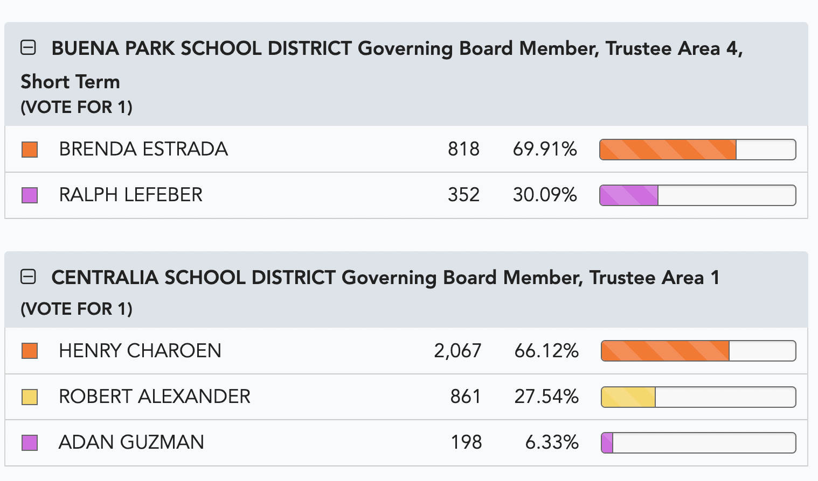Click Henry Charoen's 2,067 vote count

[x=457, y=351]
